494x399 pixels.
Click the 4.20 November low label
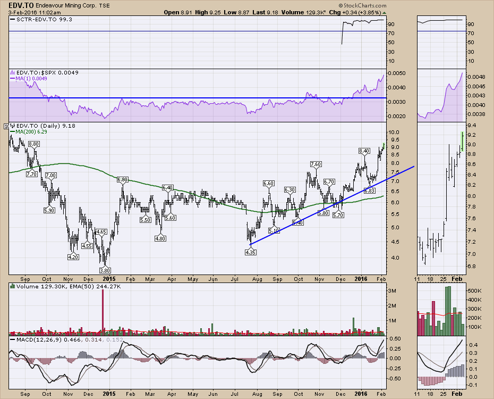click(x=73, y=257)
